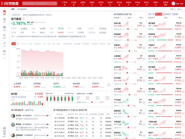Viewport: 185px width, 139px height.
Task: Add 五洲交通 with its plus icon
Action: [x=144, y=69]
